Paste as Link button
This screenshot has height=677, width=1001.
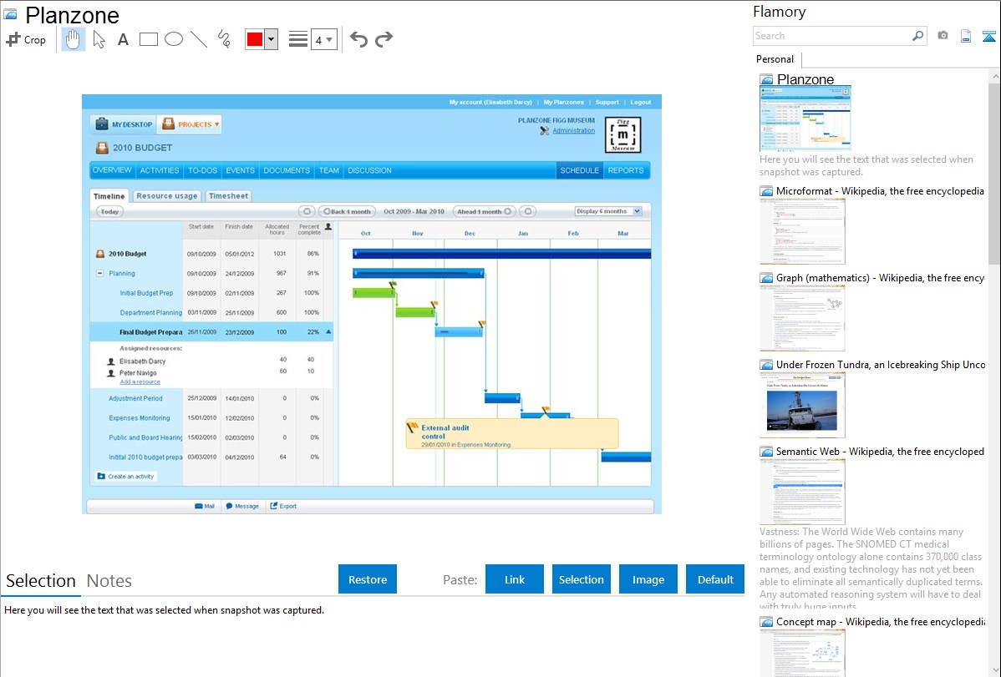click(515, 579)
